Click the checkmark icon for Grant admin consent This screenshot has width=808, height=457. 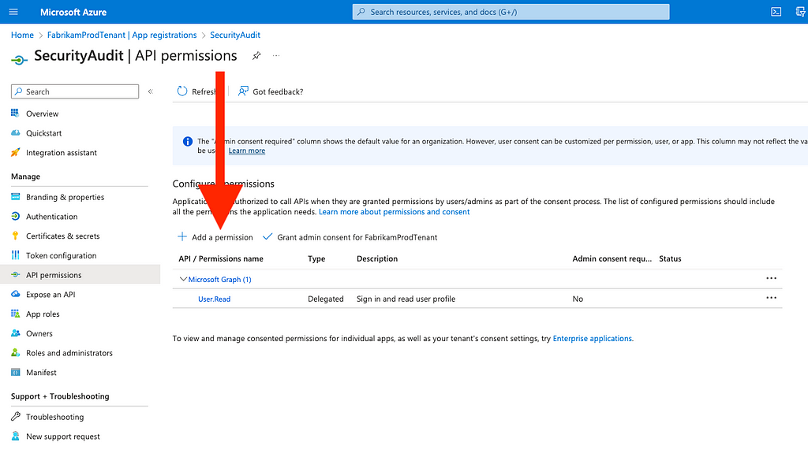coord(267,236)
